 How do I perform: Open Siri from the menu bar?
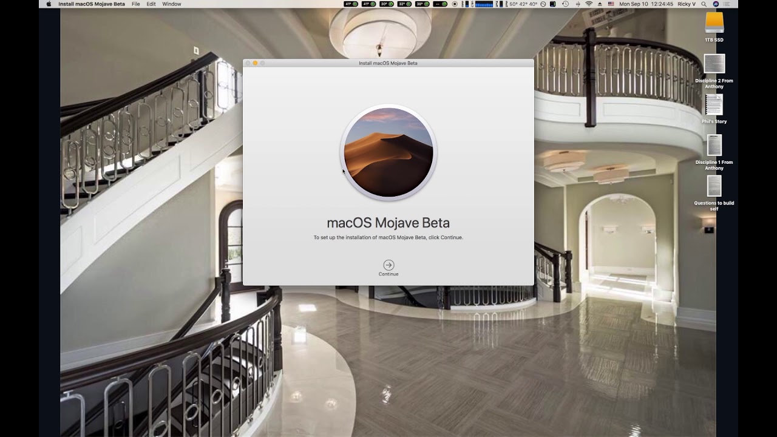(716, 4)
